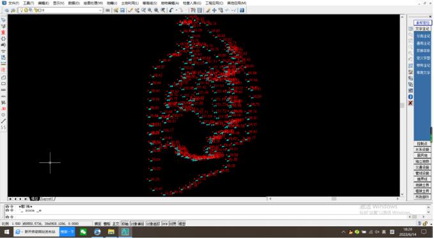This screenshot has height=239, width=434.
Task: Toggle 正交 ortho mode in status bar
Action: pyautogui.click(x=116, y=224)
